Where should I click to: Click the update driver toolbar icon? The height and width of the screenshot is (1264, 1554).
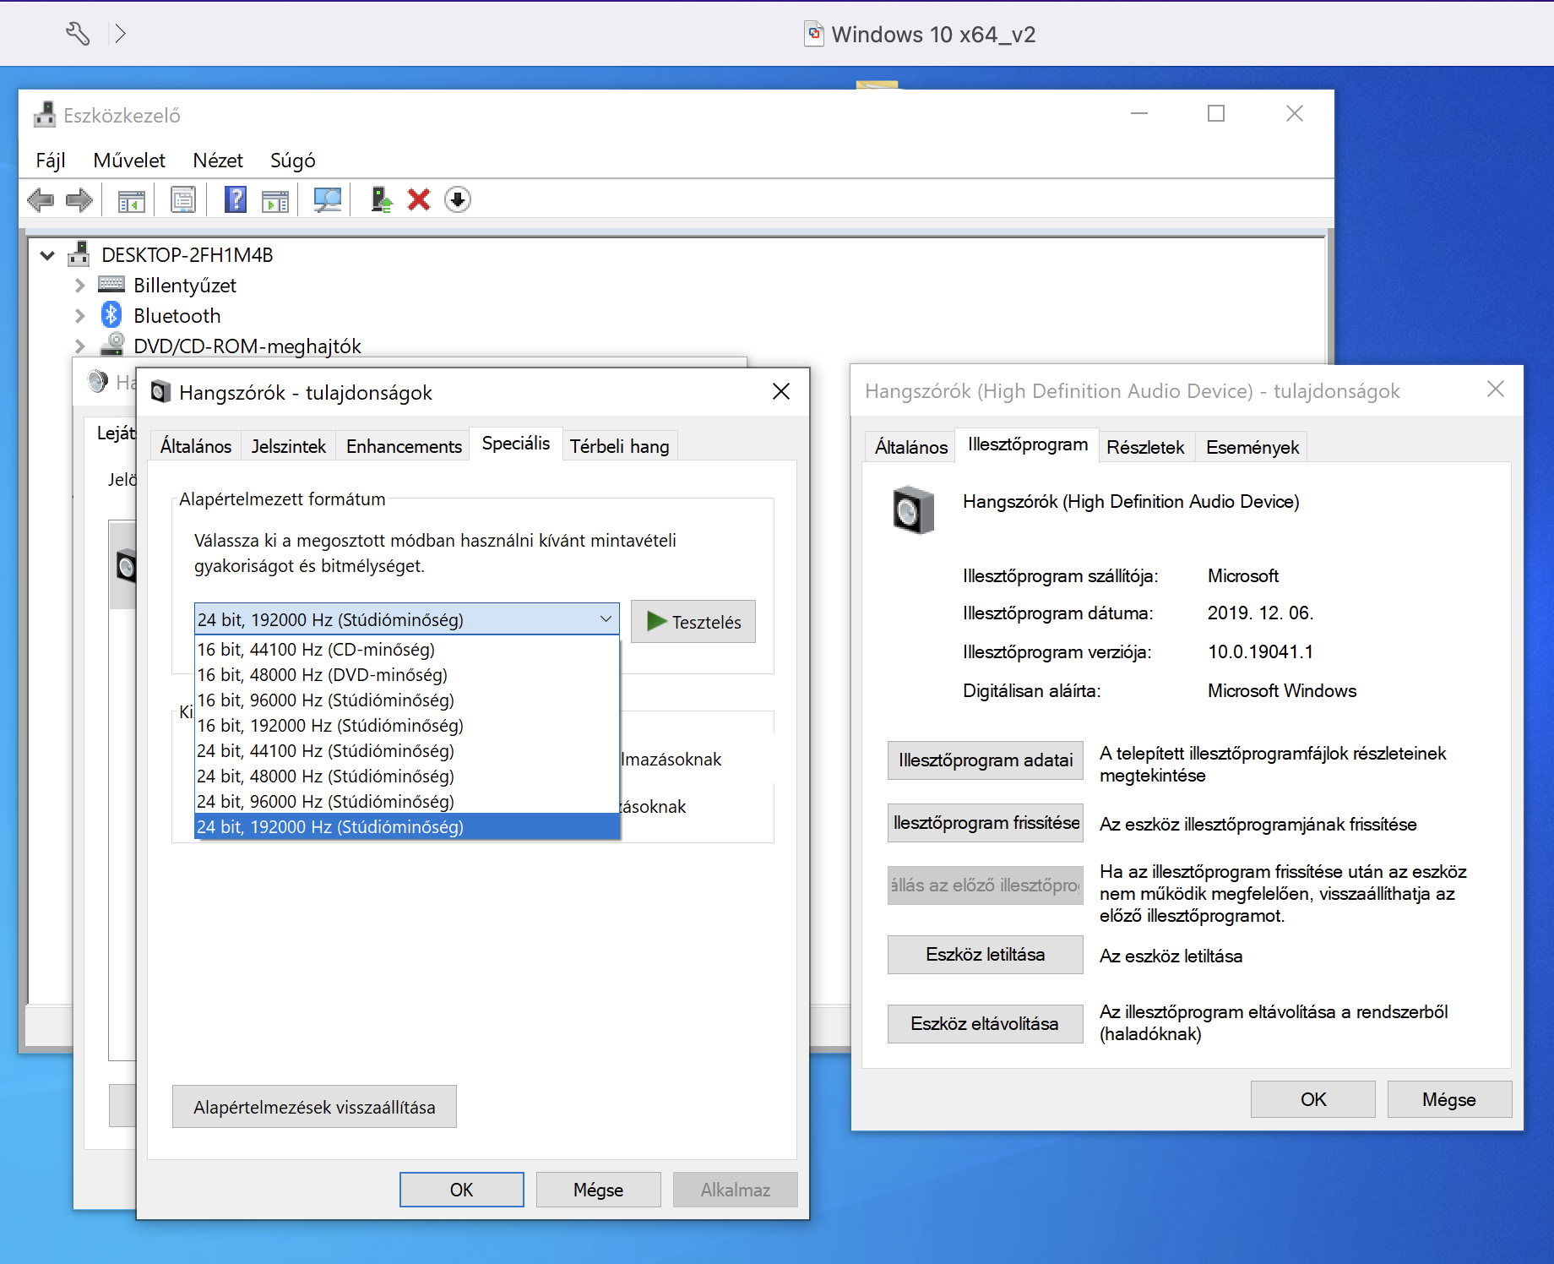tap(381, 200)
